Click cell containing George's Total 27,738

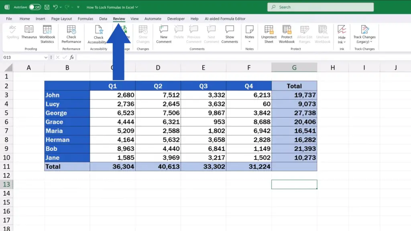click(x=294, y=113)
